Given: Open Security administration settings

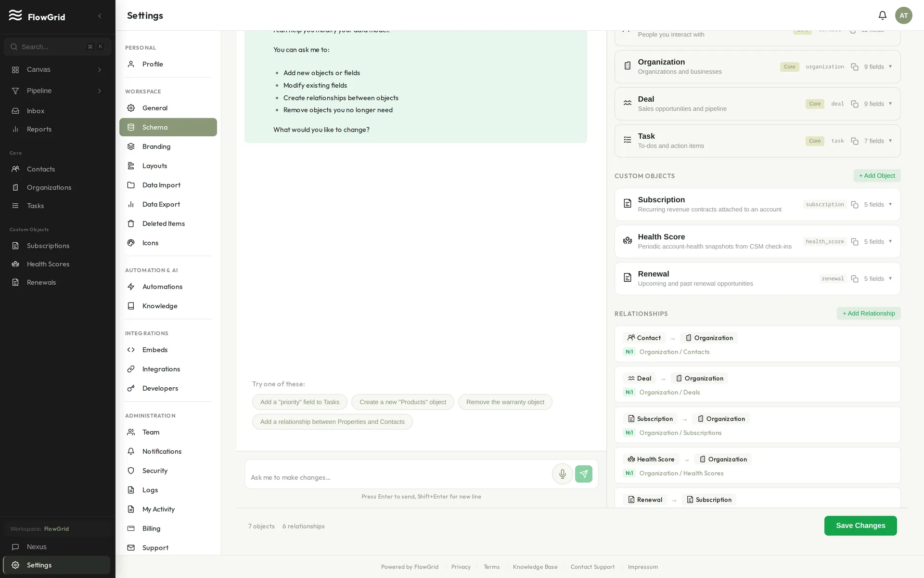Looking at the screenshot, I should pyautogui.click(x=168, y=471).
